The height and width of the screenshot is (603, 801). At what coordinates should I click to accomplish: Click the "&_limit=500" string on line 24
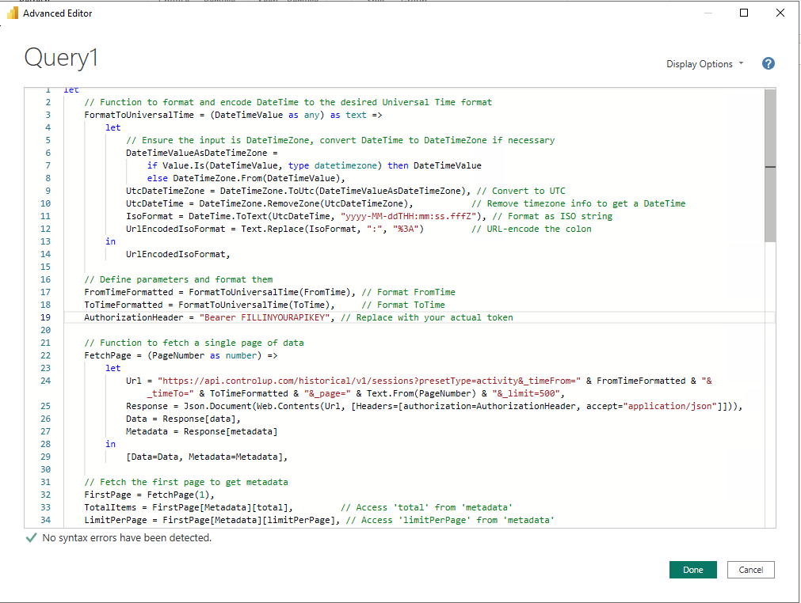click(x=526, y=393)
